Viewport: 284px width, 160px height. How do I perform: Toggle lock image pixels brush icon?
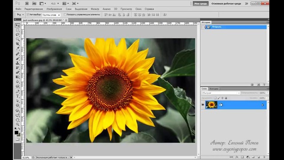click(219, 98)
